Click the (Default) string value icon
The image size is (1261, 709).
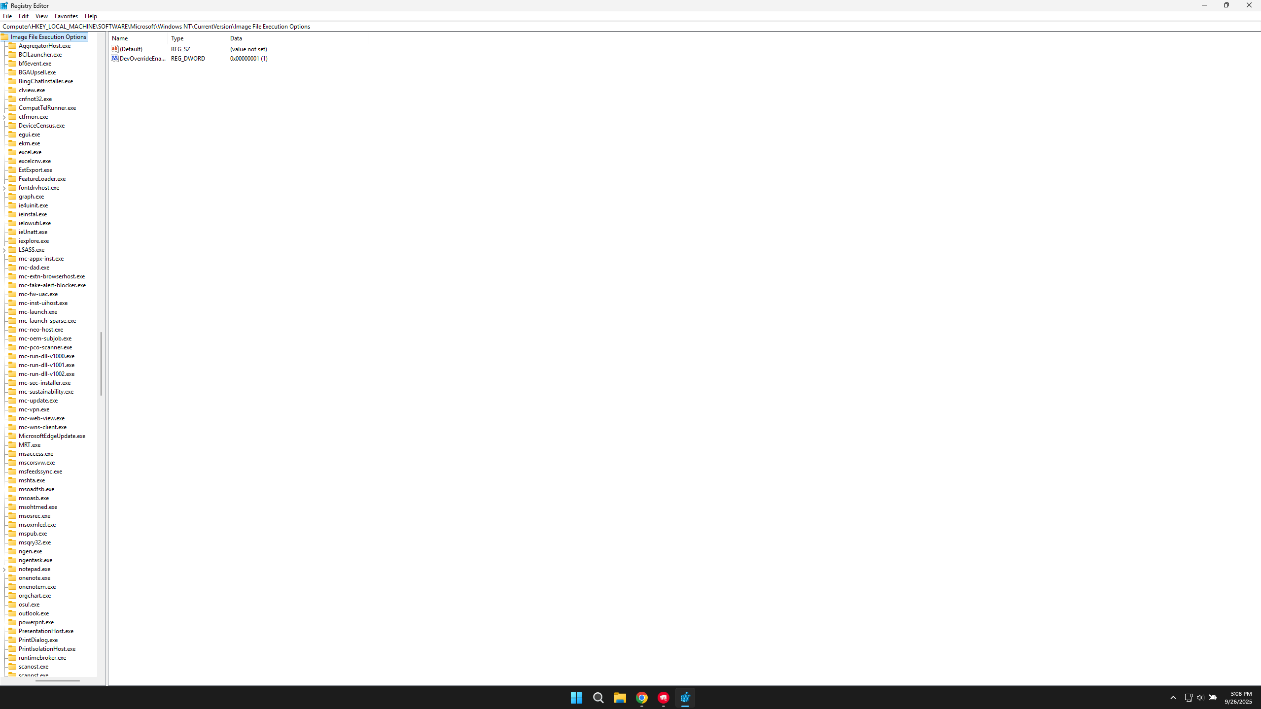click(115, 49)
